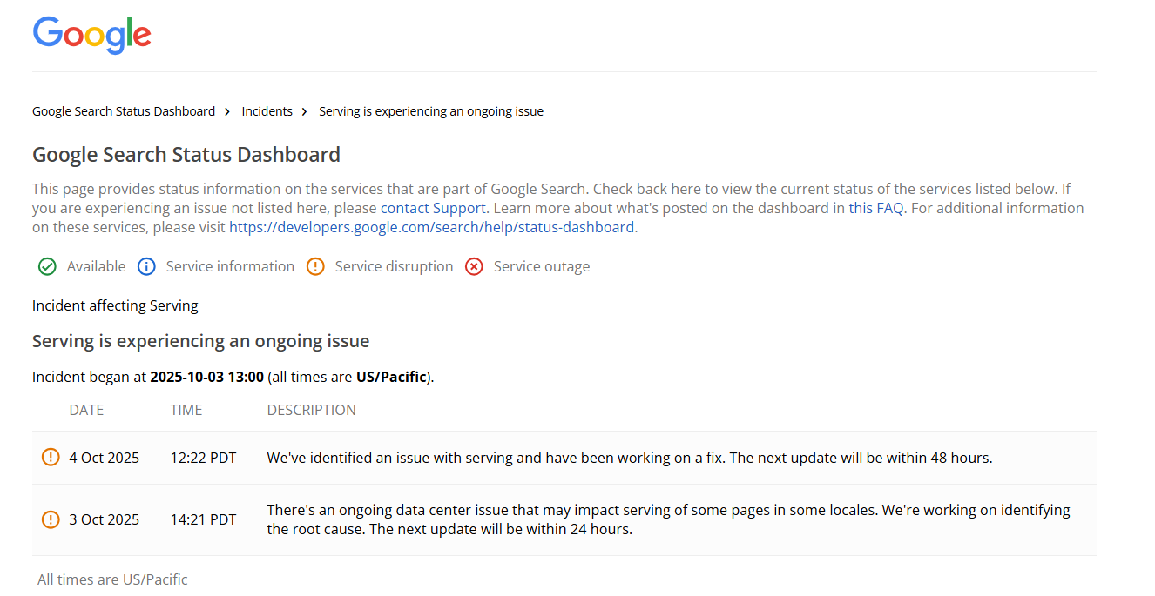Click the DATE column header
The image size is (1155, 596).
(86, 410)
